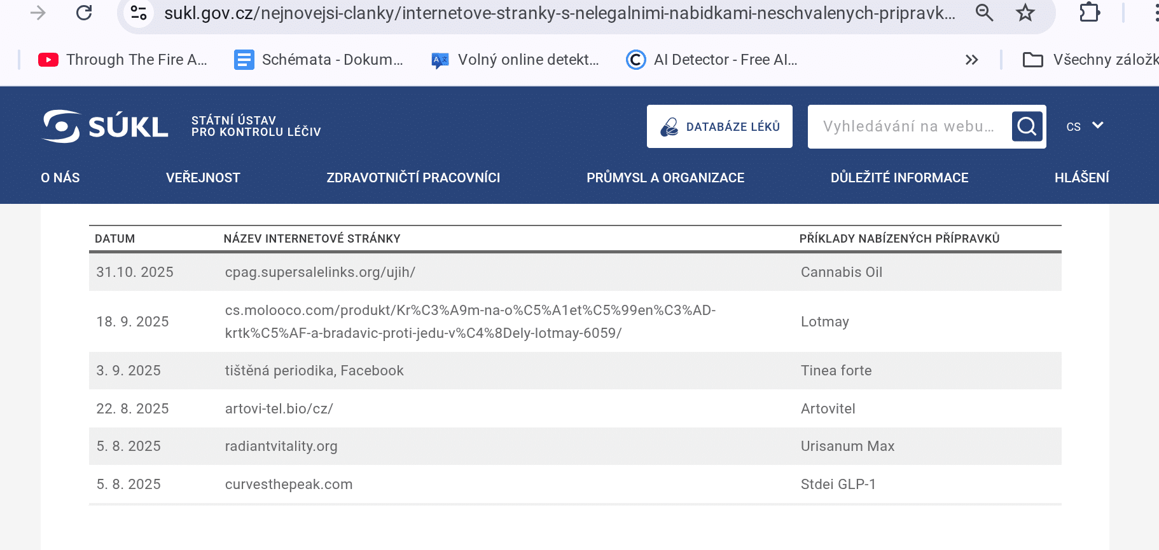Reload the page with the refresh icon
The height and width of the screenshot is (550, 1159).
[84, 13]
